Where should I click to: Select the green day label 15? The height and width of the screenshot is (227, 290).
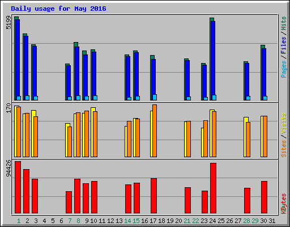pos(136,221)
